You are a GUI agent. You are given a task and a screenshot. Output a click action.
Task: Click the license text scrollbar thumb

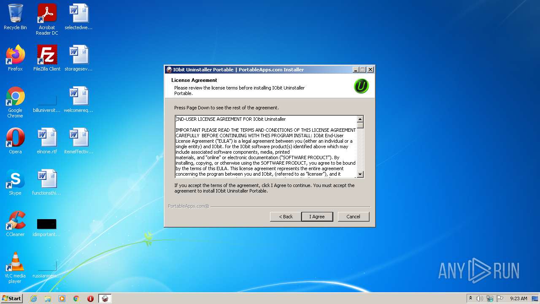coord(360,125)
